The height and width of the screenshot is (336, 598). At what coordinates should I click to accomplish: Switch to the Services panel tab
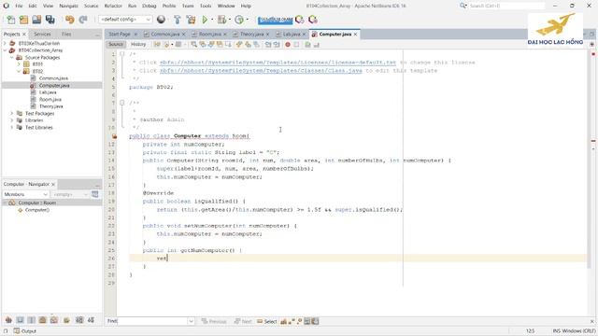pyautogui.click(x=42, y=35)
